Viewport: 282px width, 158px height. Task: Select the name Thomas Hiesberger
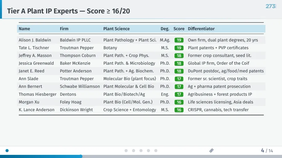point(38,94)
